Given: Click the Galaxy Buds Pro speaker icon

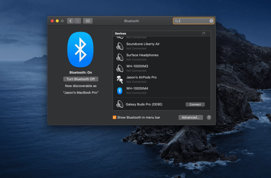Looking at the screenshot, I should click(x=120, y=104).
